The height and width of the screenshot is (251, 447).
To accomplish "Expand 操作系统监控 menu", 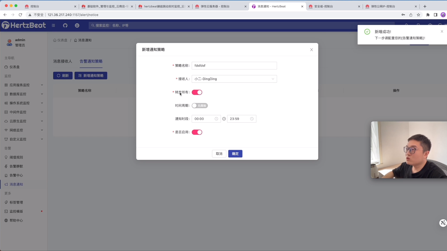I will 24,103.
